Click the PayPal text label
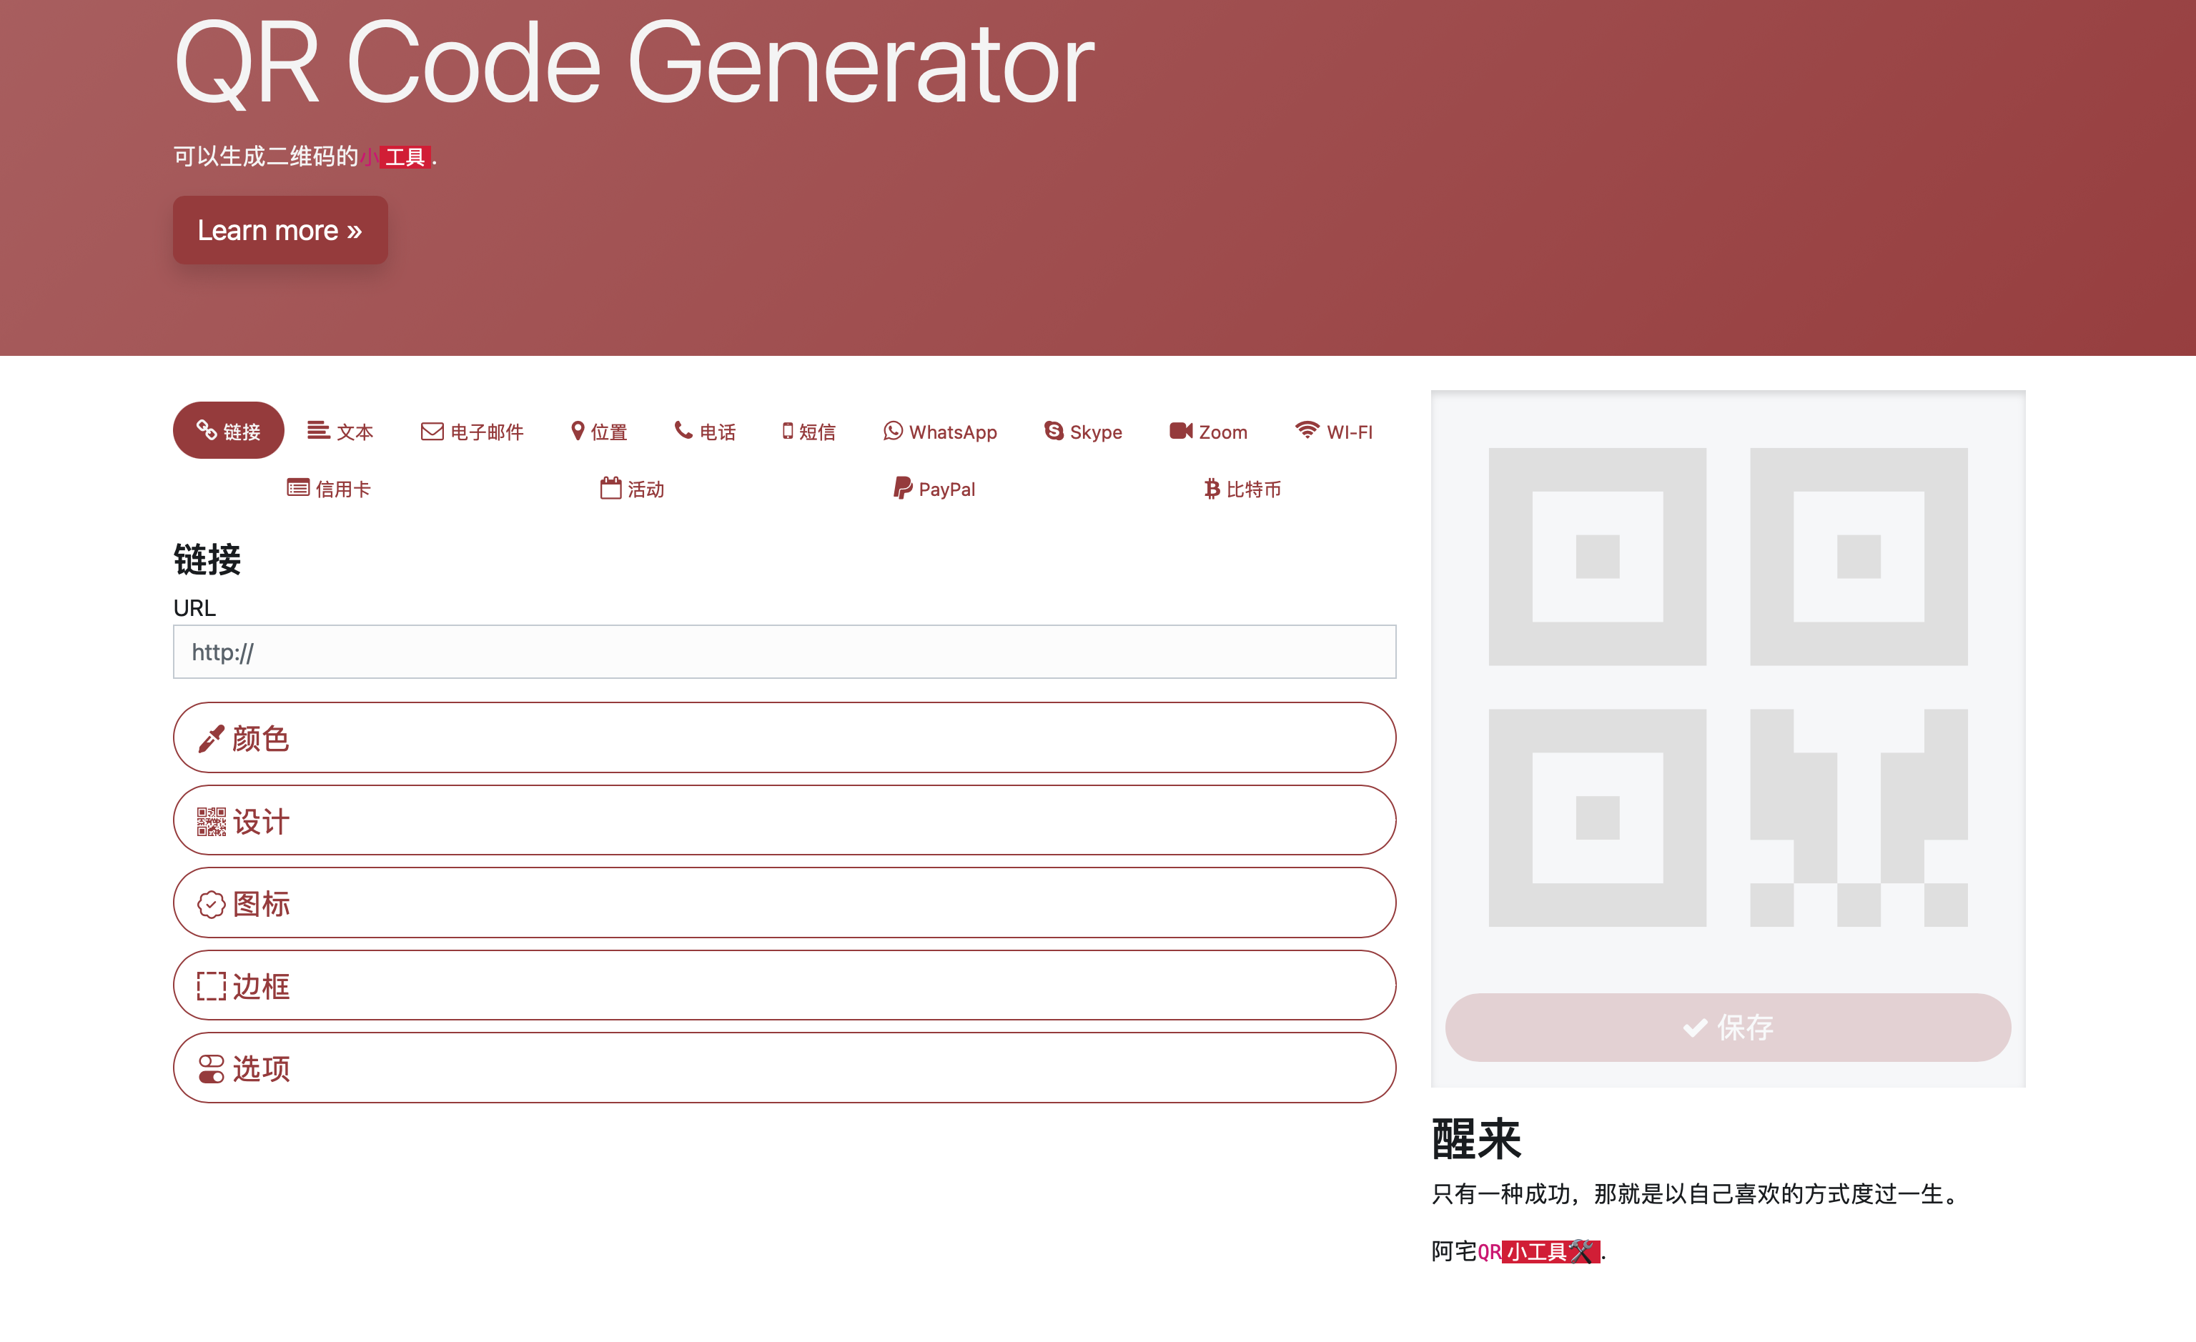The height and width of the screenshot is (1342, 2196). coord(946,489)
